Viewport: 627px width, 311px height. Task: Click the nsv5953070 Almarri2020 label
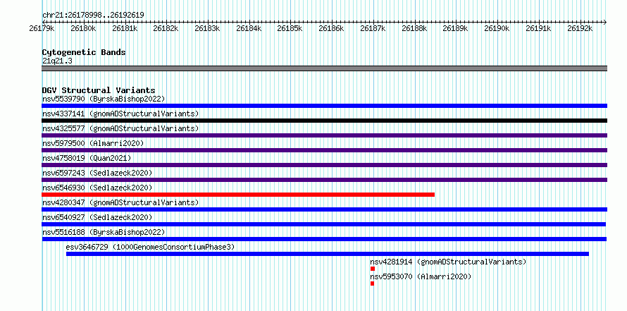[421, 276]
